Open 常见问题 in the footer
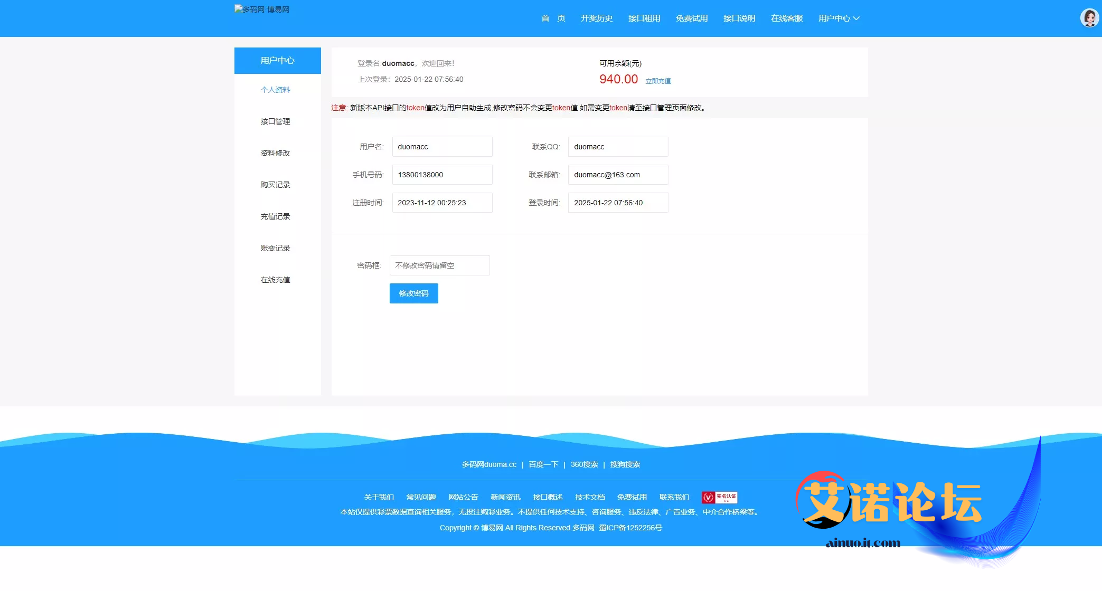1102x591 pixels. (421, 497)
